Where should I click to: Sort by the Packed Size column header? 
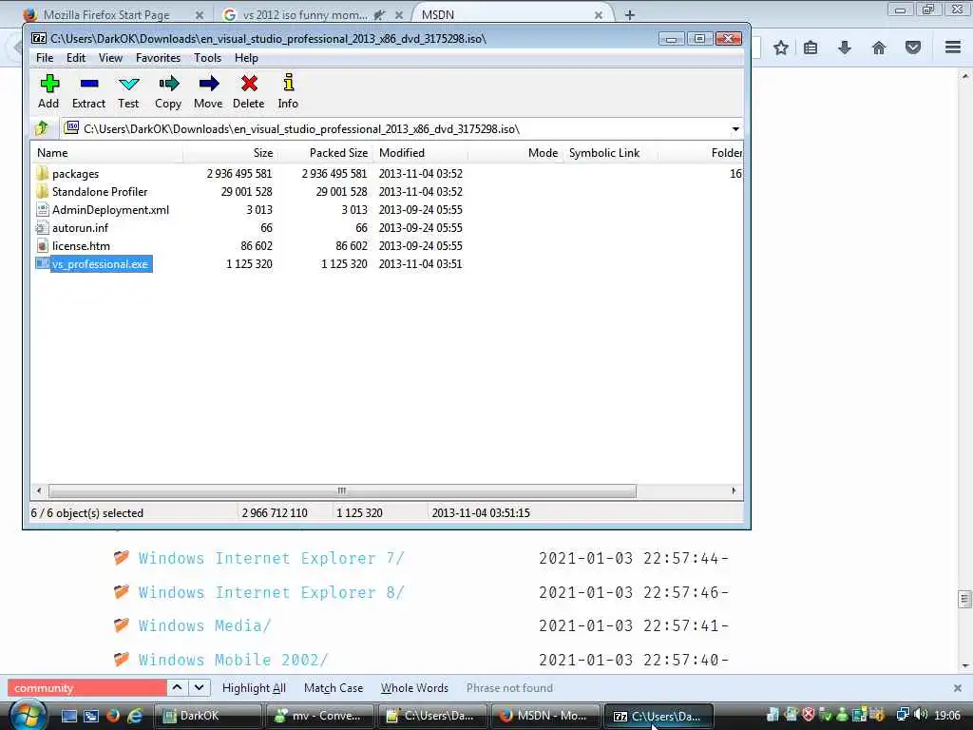tap(325, 153)
